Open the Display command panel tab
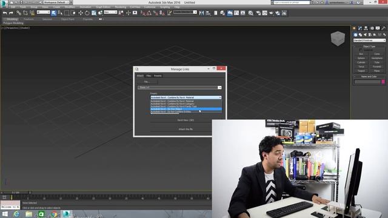The width and height of the screenshot is (388, 218). tap(378, 28)
